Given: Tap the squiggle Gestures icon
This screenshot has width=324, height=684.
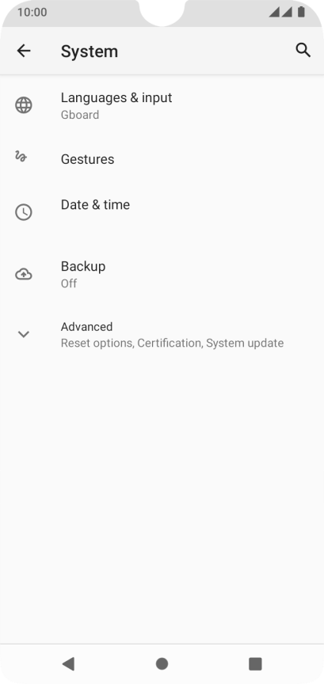Looking at the screenshot, I should 21,156.
